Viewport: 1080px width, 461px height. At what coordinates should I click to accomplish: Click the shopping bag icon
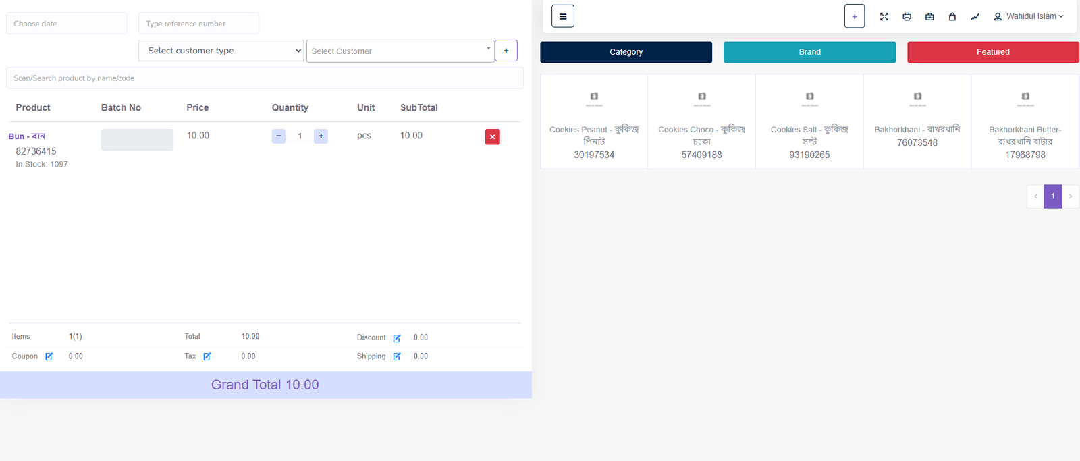tap(952, 16)
